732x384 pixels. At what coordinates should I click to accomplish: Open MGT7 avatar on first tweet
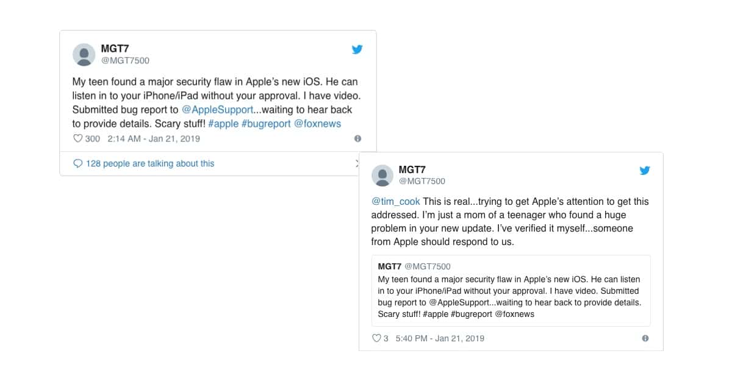[84, 55]
